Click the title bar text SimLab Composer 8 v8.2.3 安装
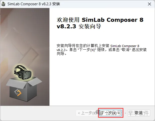 (34, 4)
